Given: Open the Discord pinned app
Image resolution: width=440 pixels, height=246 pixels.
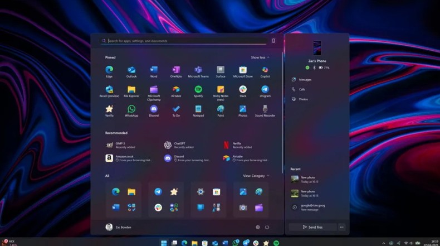Looking at the screenshot, I should click(x=154, y=109).
